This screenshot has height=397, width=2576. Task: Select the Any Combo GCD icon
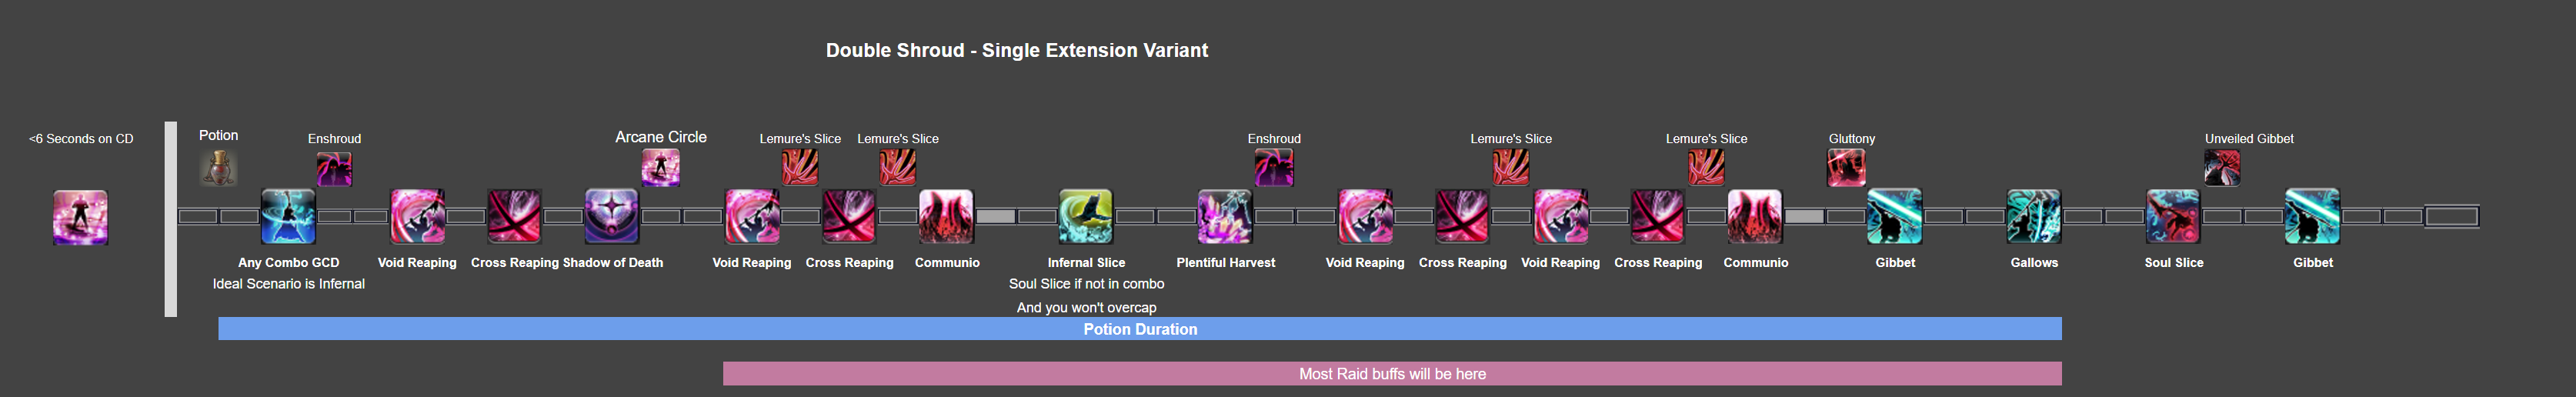coord(288,216)
